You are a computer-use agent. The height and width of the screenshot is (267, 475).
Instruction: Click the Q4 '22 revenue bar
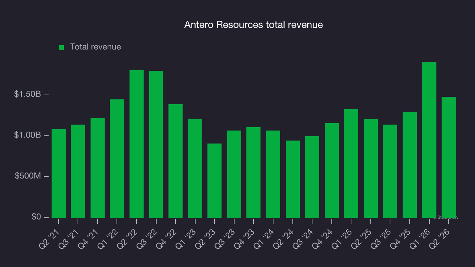click(176, 161)
